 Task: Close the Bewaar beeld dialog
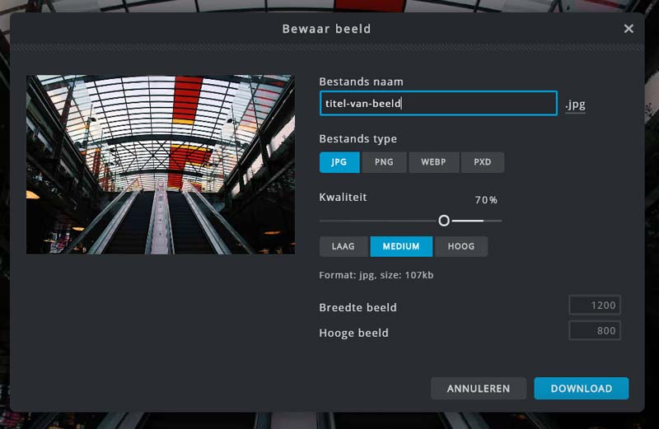[x=629, y=29]
